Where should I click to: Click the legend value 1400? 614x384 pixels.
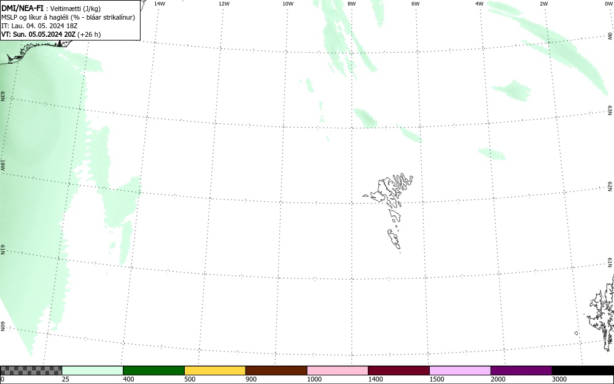(x=375, y=379)
